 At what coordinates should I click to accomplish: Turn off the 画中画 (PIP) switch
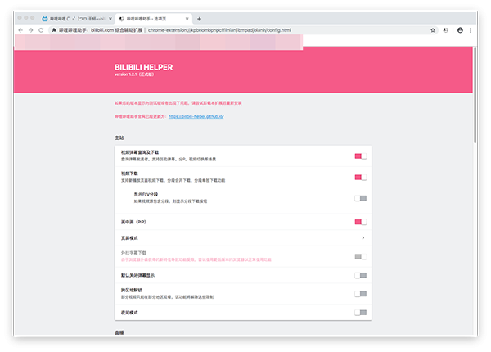(x=360, y=222)
